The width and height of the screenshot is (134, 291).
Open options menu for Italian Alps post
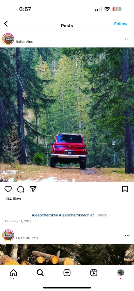[x=127, y=39]
